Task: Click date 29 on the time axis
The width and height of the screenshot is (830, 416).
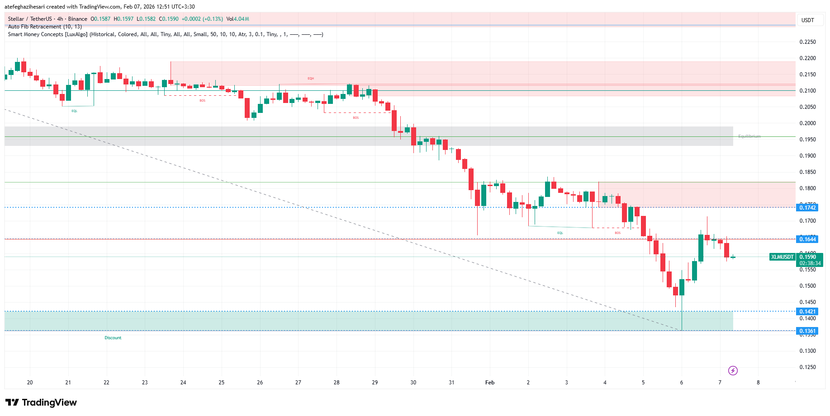Action: [x=375, y=383]
